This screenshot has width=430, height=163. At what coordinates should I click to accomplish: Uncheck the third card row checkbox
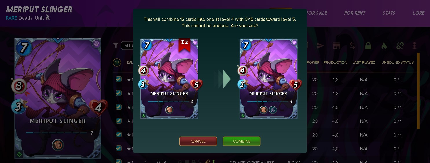(x=119, y=107)
